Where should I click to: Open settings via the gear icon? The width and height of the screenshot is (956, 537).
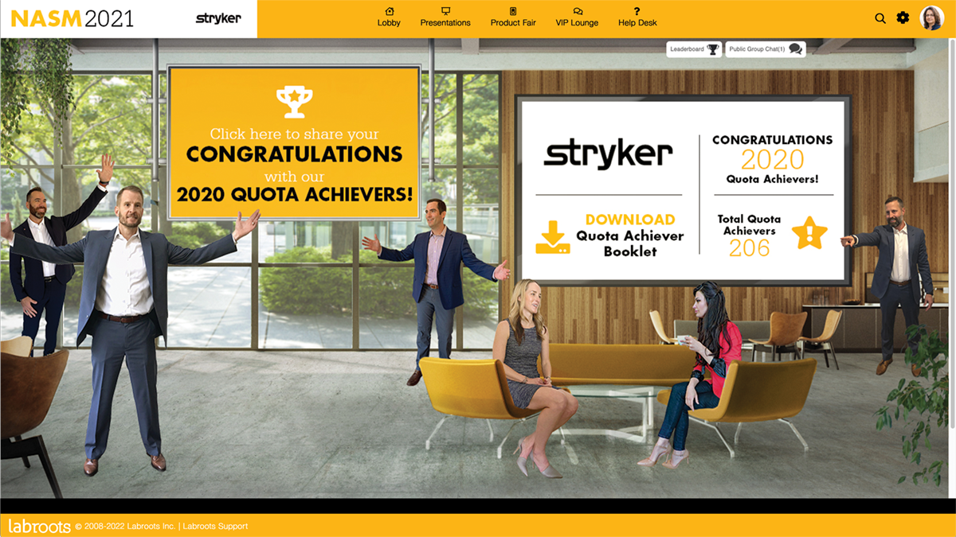[903, 18]
